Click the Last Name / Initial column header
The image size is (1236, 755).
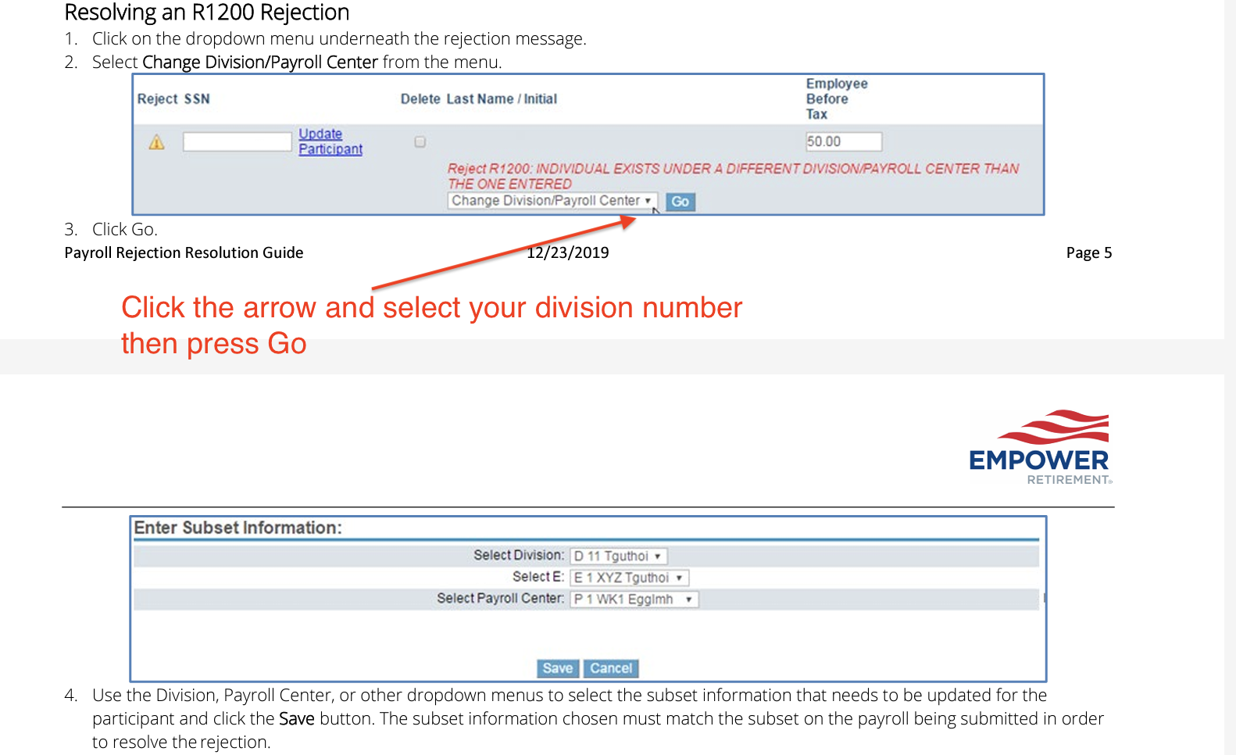pyautogui.click(x=501, y=99)
